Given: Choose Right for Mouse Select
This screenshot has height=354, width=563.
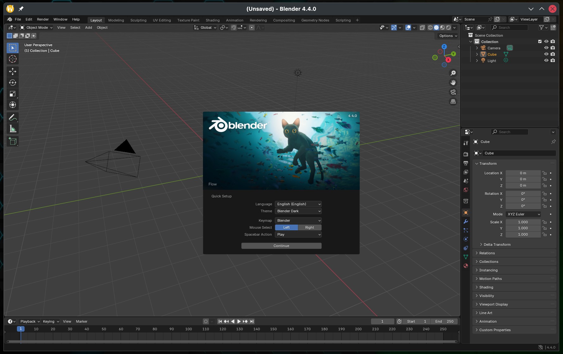Looking at the screenshot, I should click(310, 227).
